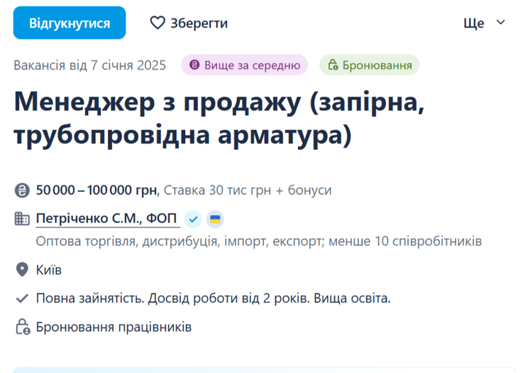Click the Вище за середньо salary badge
Image resolution: width=525 pixels, height=373 pixels.
pos(245,65)
